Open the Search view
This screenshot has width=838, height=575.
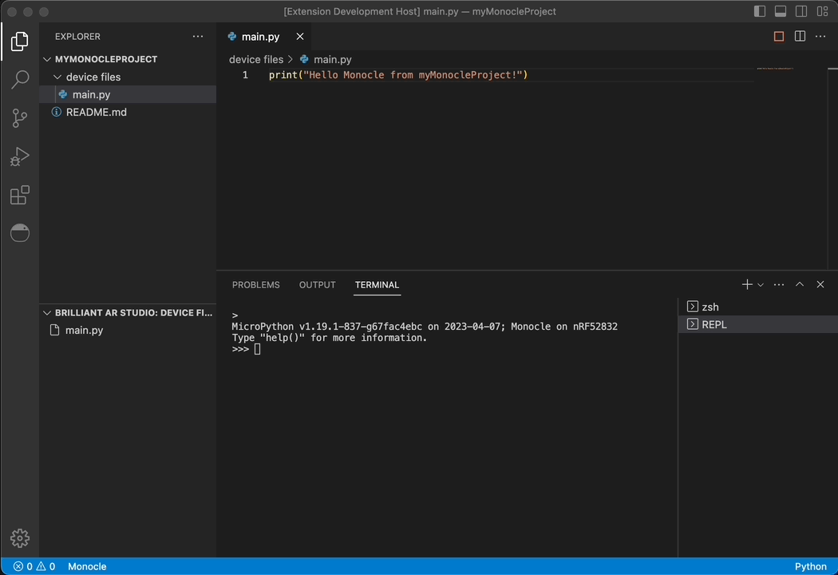(x=20, y=79)
